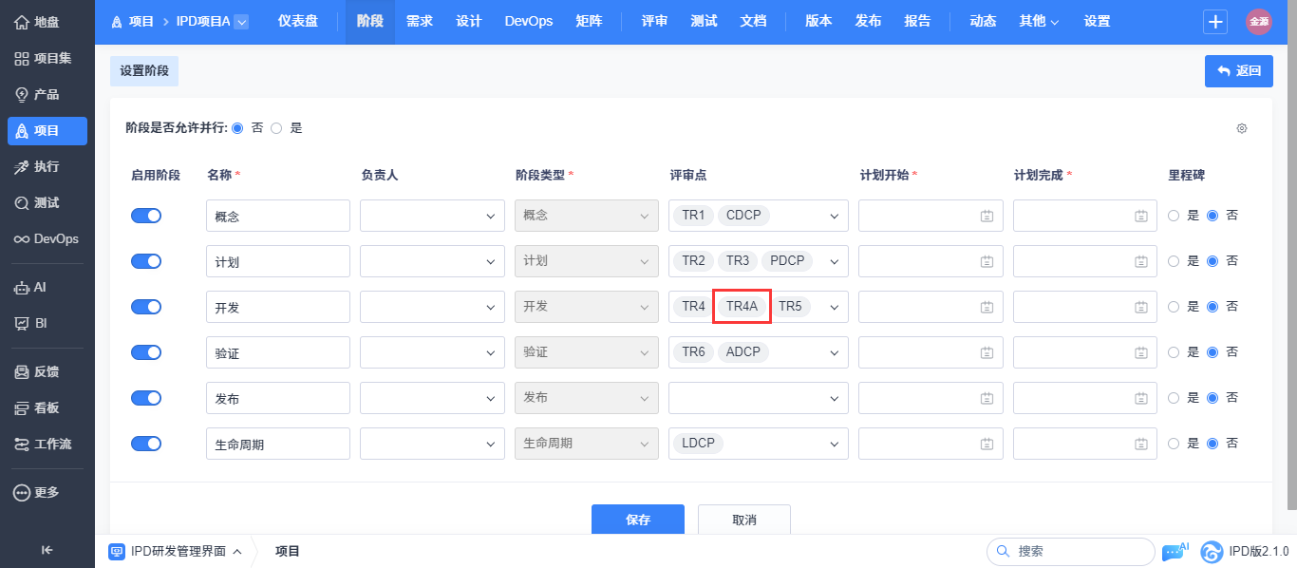The height and width of the screenshot is (568, 1297).
Task: Open the gear settings icon near parallel option
Action: point(1242,128)
